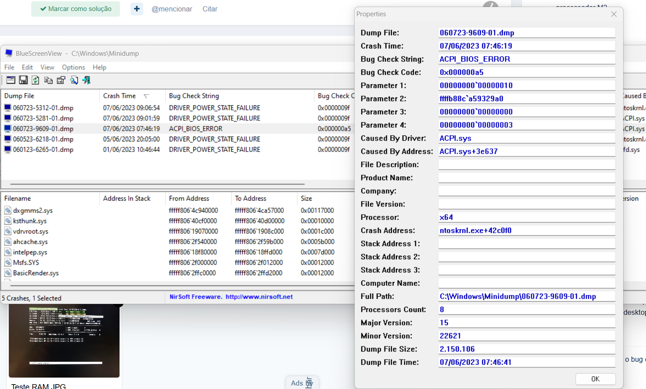Click the plus icon next to @mencionar
Image resolution: width=646 pixels, height=389 pixels.
click(x=137, y=9)
